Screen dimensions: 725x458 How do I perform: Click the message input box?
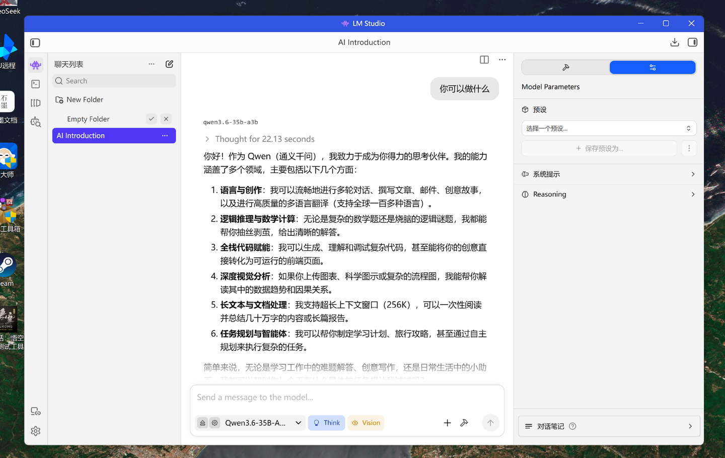click(347, 398)
